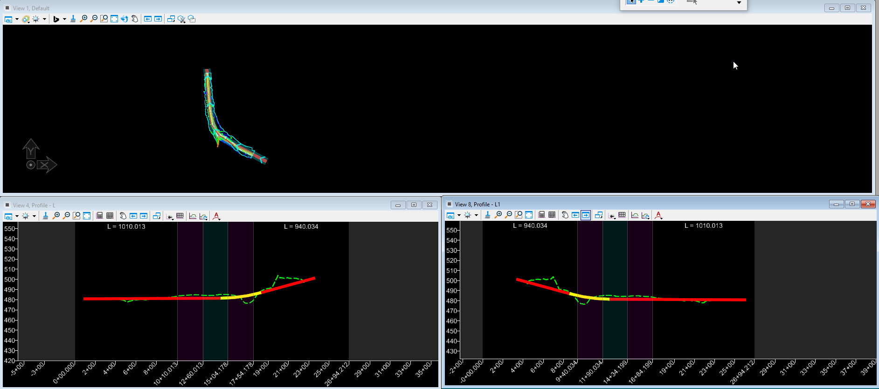Zoom Out on View 4 Profile
The height and width of the screenshot is (389, 879).
(66, 216)
